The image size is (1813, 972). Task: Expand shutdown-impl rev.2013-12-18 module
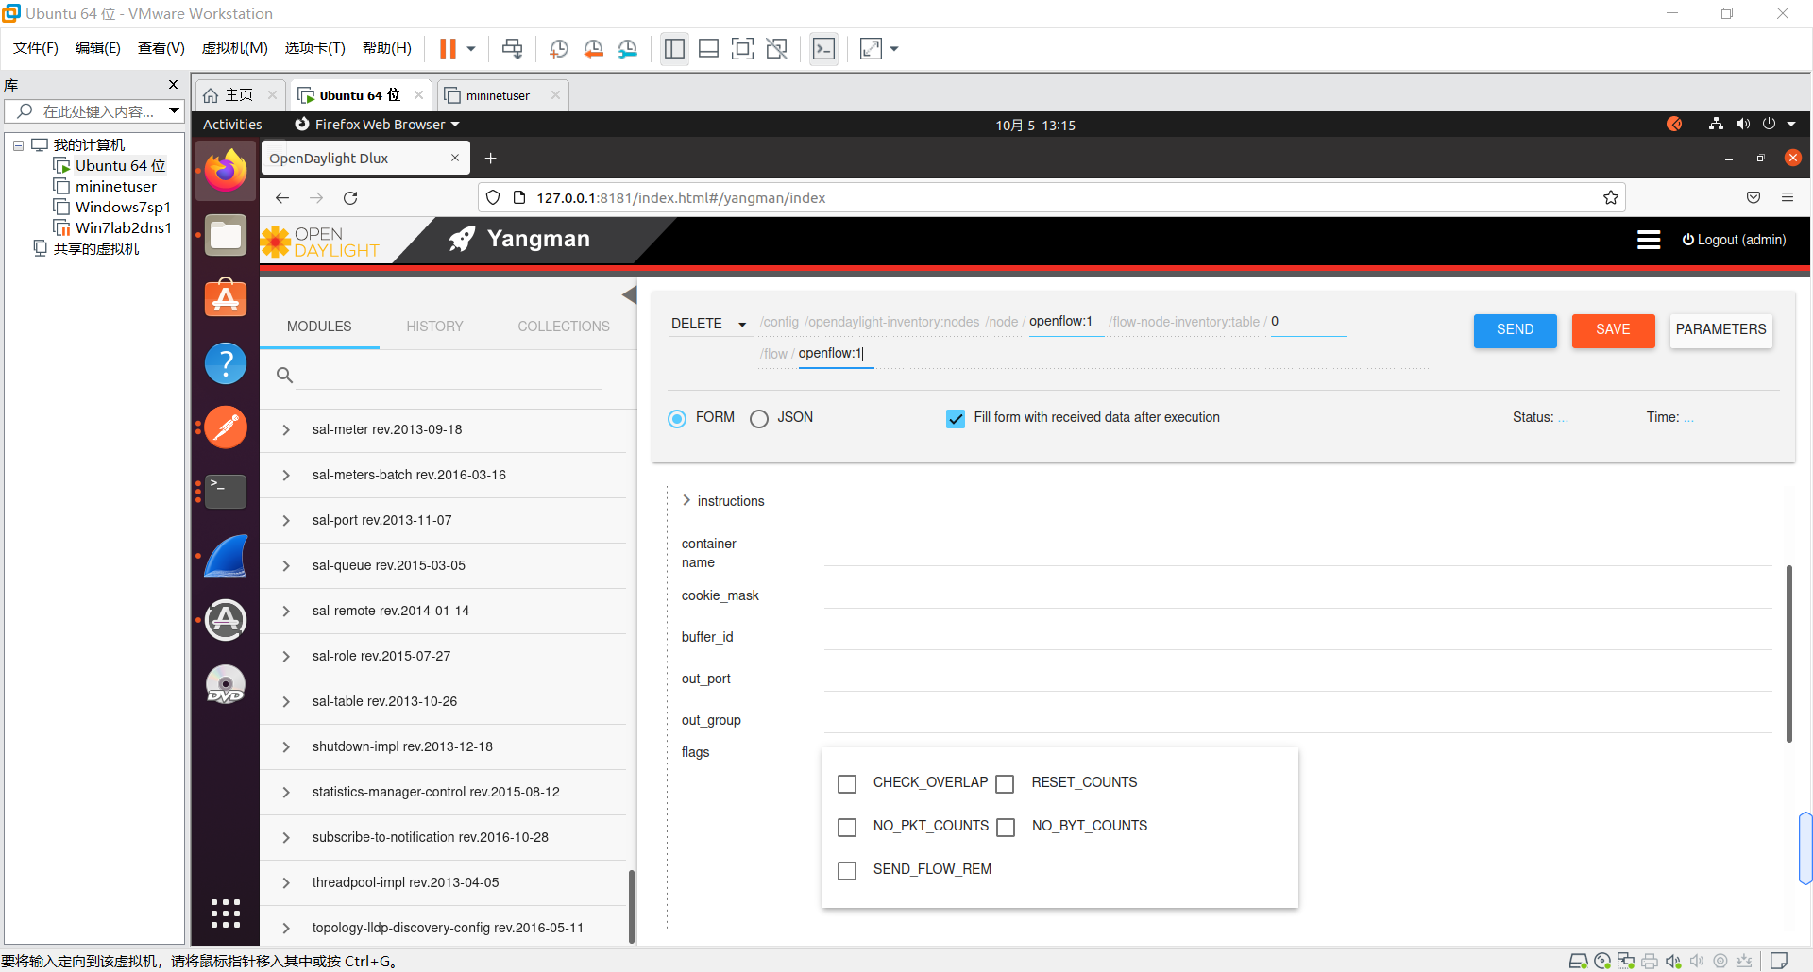pyautogui.click(x=286, y=747)
